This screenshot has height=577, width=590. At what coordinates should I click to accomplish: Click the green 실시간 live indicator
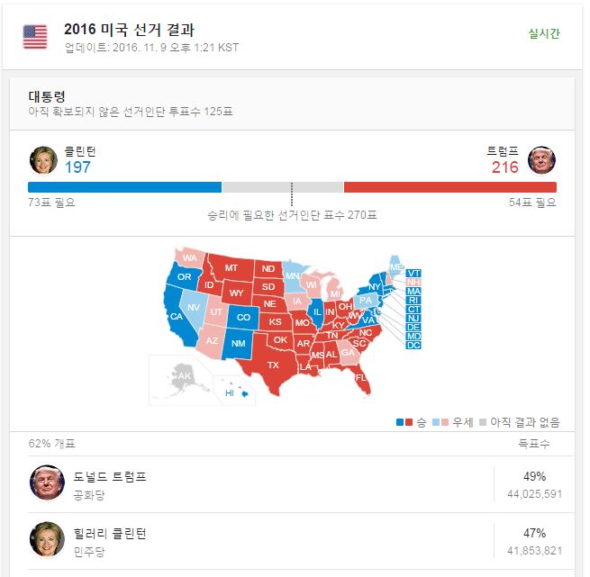(x=544, y=33)
